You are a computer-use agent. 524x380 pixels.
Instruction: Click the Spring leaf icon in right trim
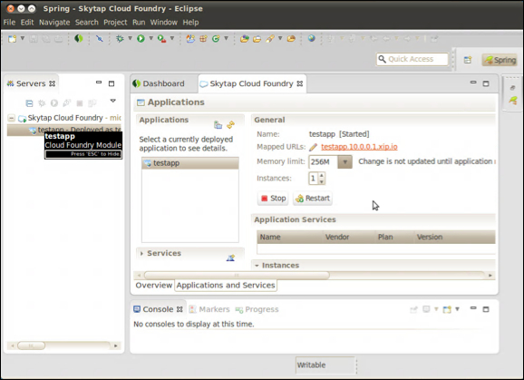click(512, 100)
